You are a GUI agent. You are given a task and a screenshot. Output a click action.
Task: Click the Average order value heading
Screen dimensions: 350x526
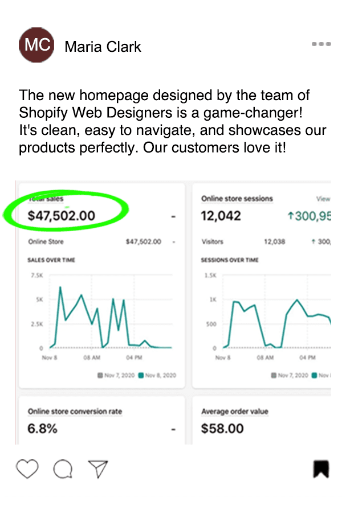tap(235, 411)
